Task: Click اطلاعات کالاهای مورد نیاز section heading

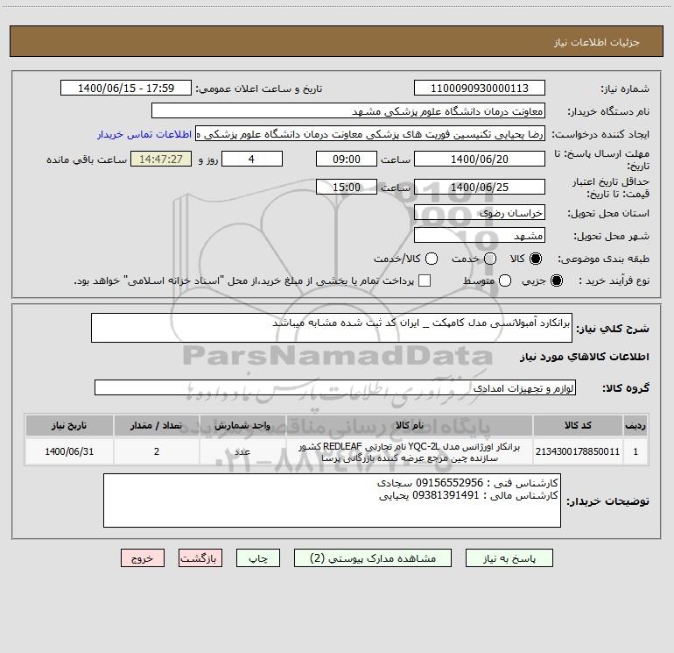Action: click(x=584, y=357)
